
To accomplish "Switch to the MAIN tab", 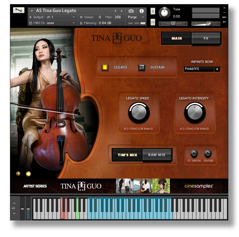I will pyautogui.click(x=177, y=39).
